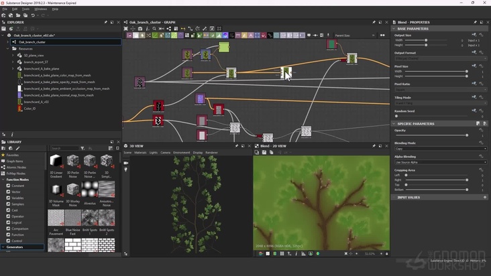Add a comment using the speech bubble icon
491x276 pixels.
309,36
